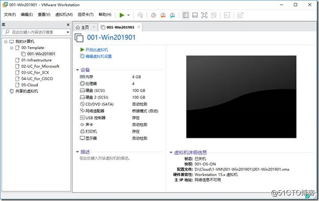Close the 主页 tab

(x=94, y=27)
